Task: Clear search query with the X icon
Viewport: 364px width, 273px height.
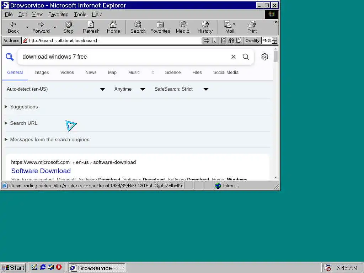Action: pos(233,57)
